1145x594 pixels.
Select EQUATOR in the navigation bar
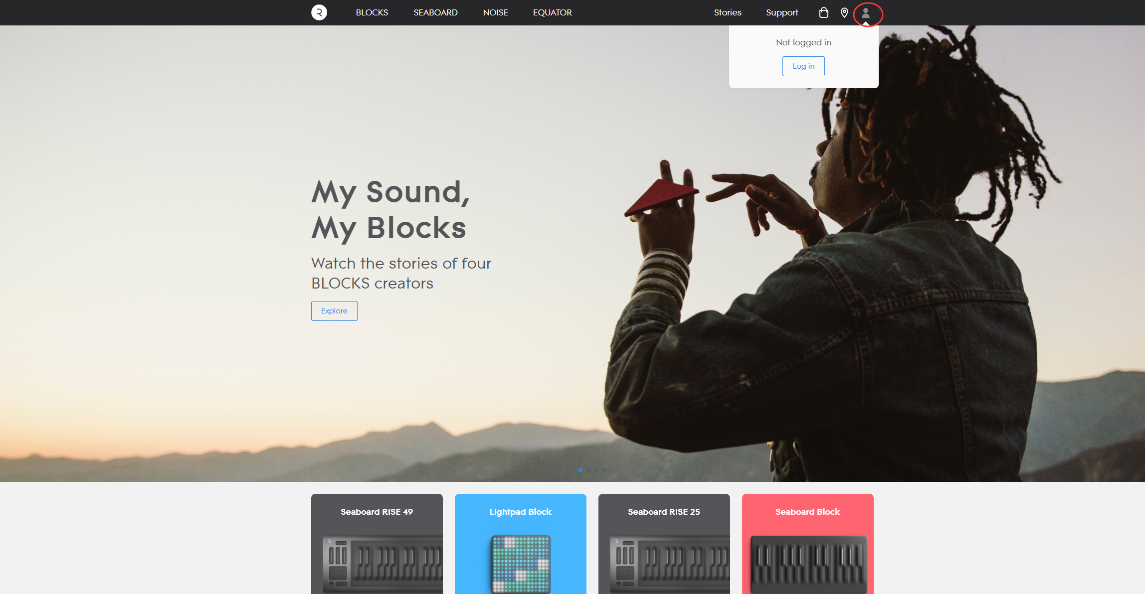553,12
